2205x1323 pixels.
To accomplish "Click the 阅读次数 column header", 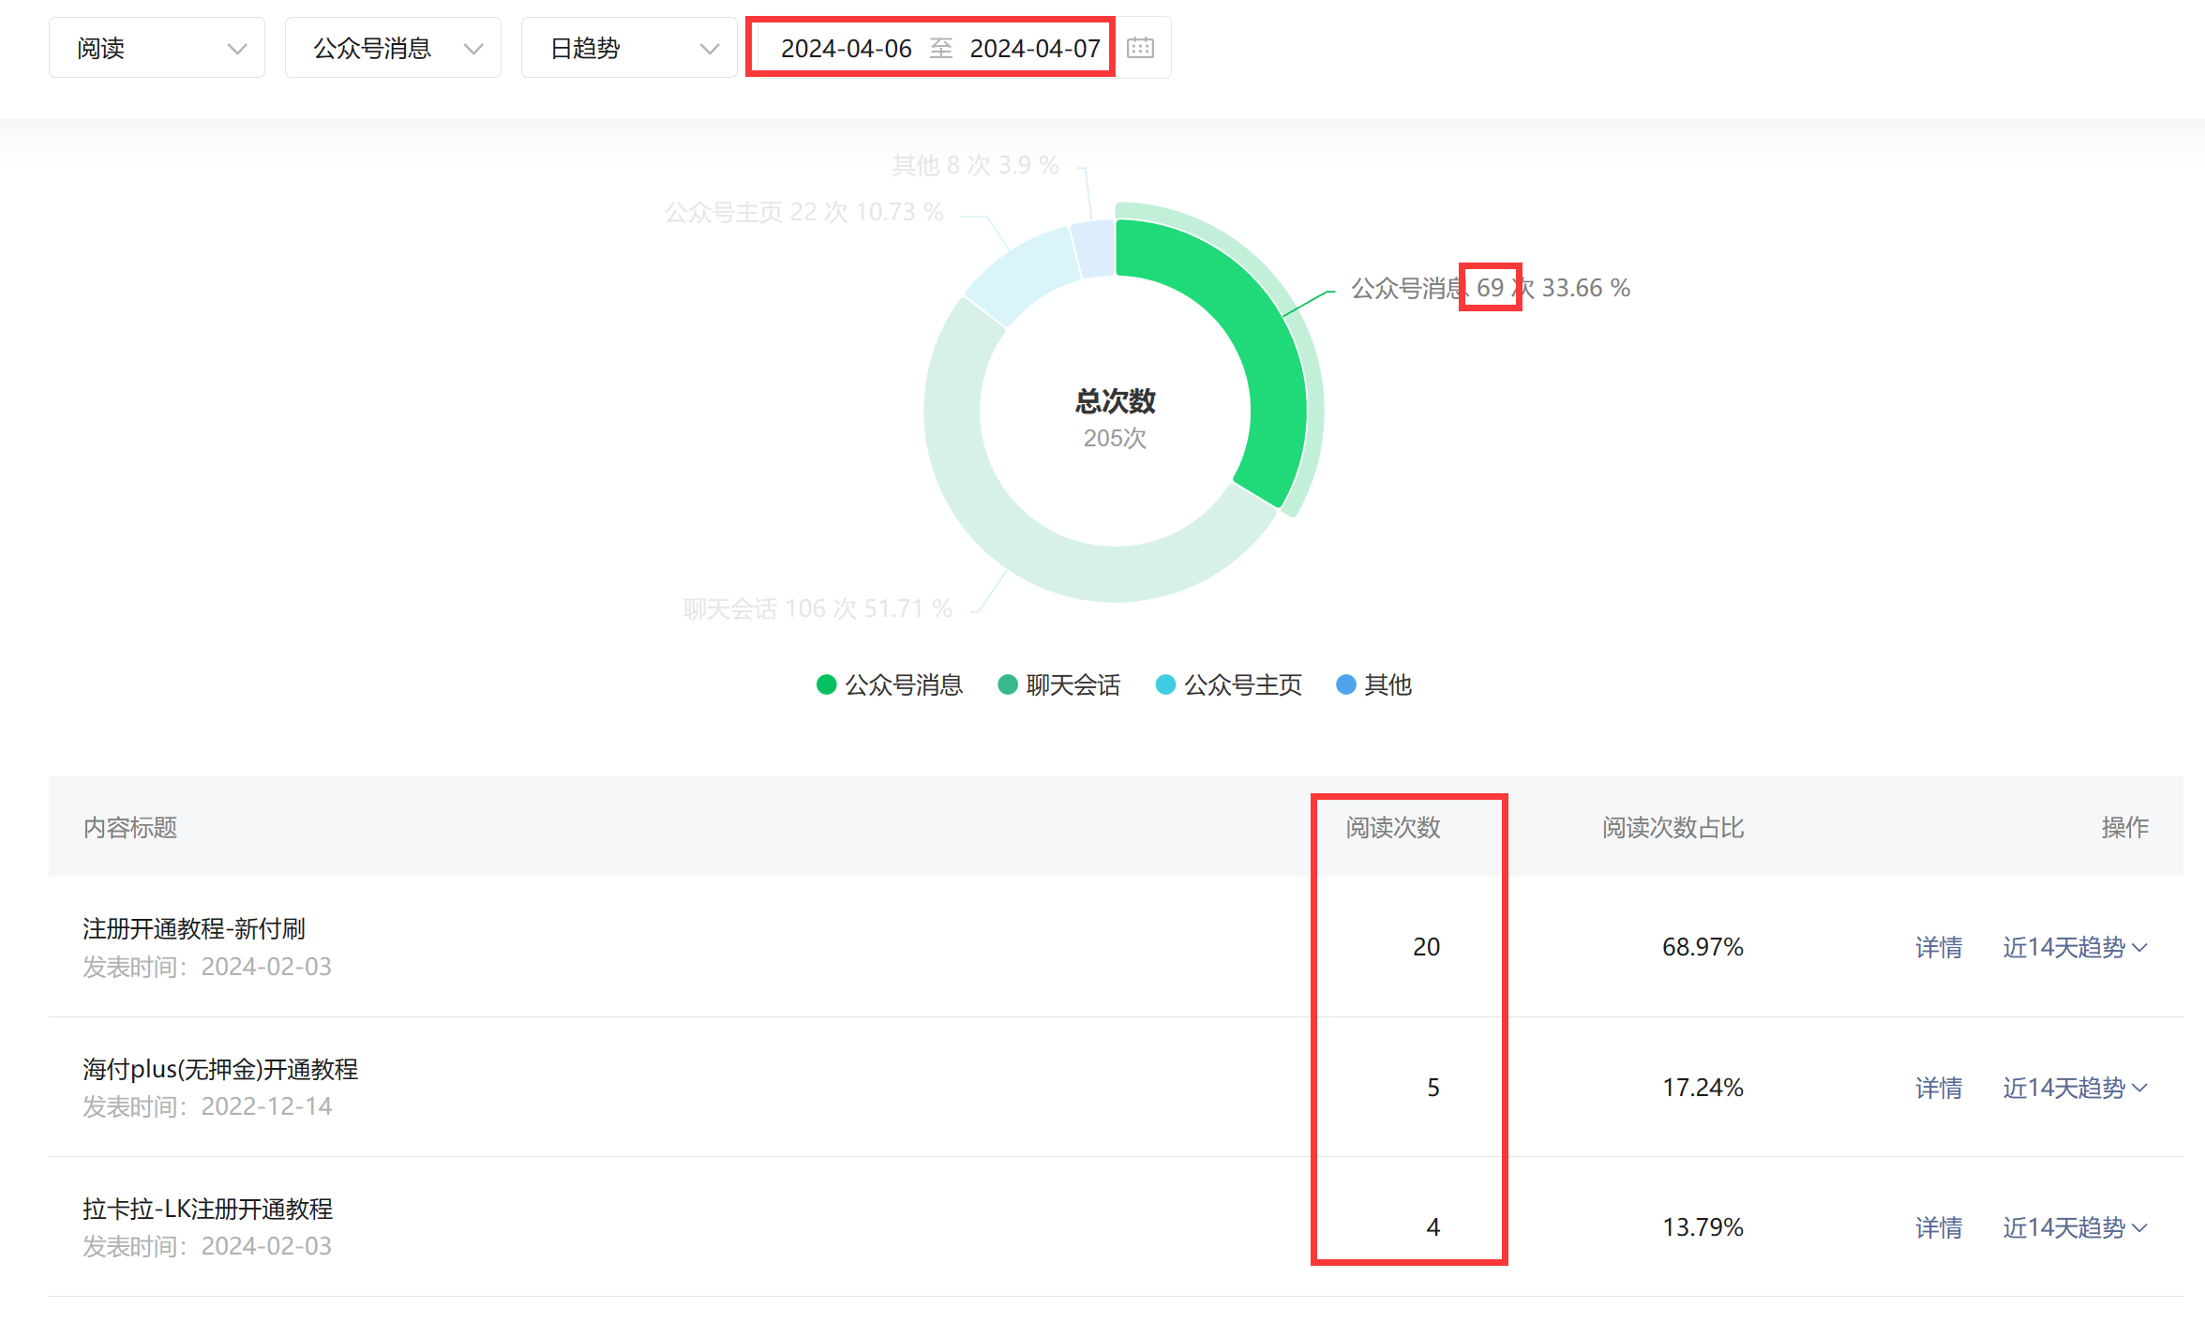I will [x=1392, y=827].
